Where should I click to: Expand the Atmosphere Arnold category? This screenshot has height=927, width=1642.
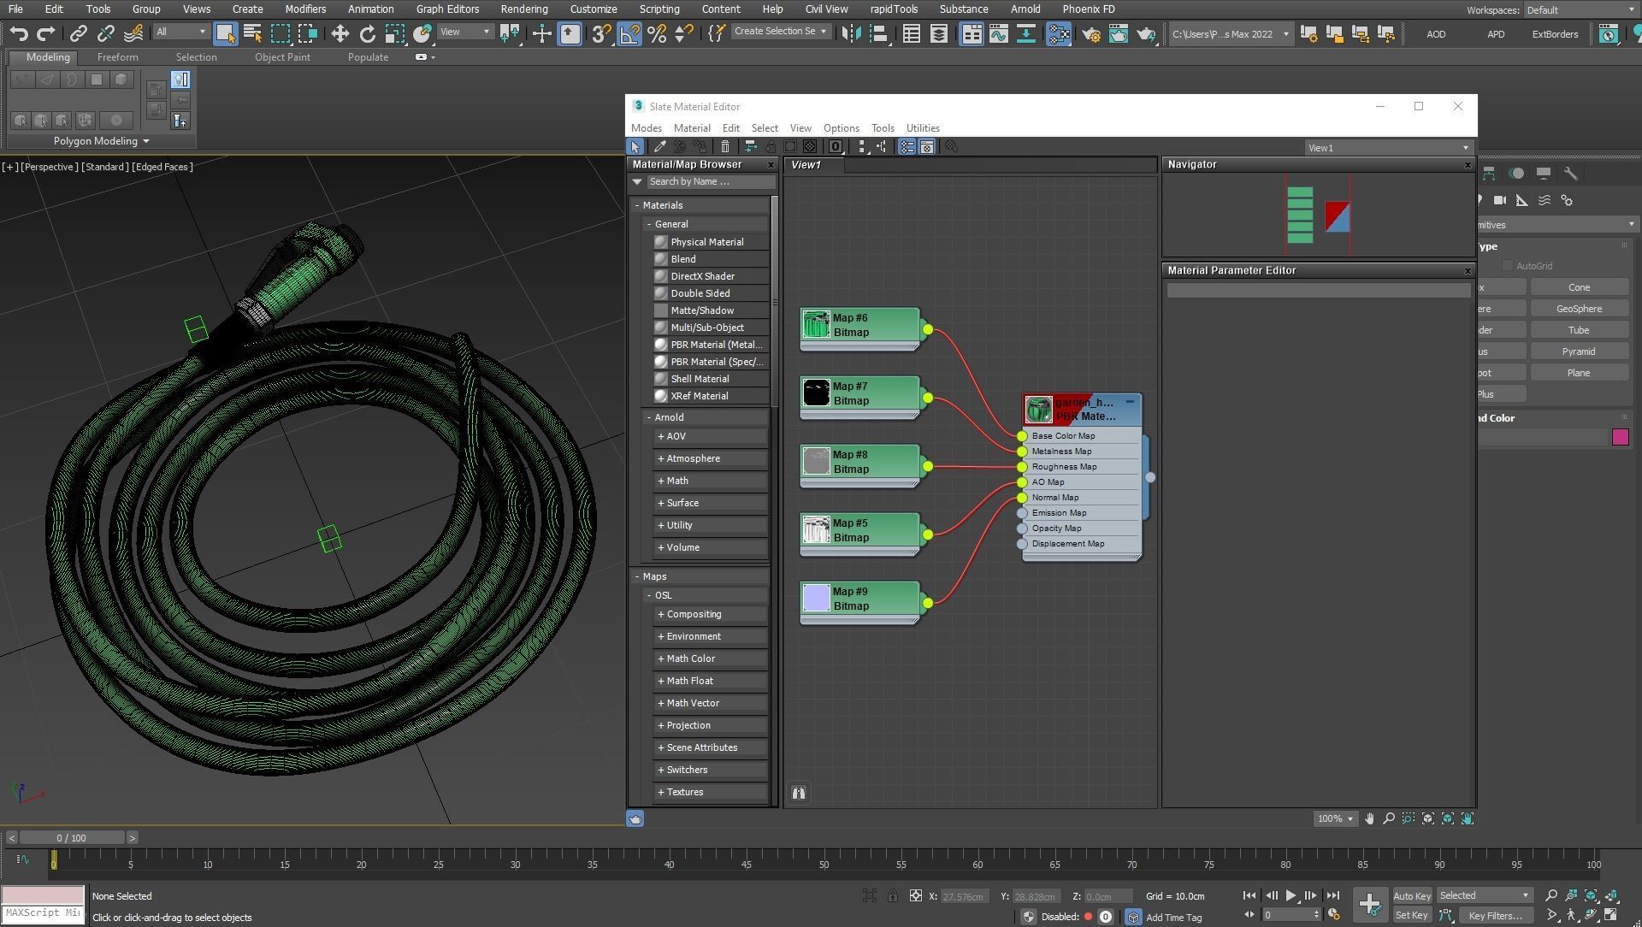point(710,458)
